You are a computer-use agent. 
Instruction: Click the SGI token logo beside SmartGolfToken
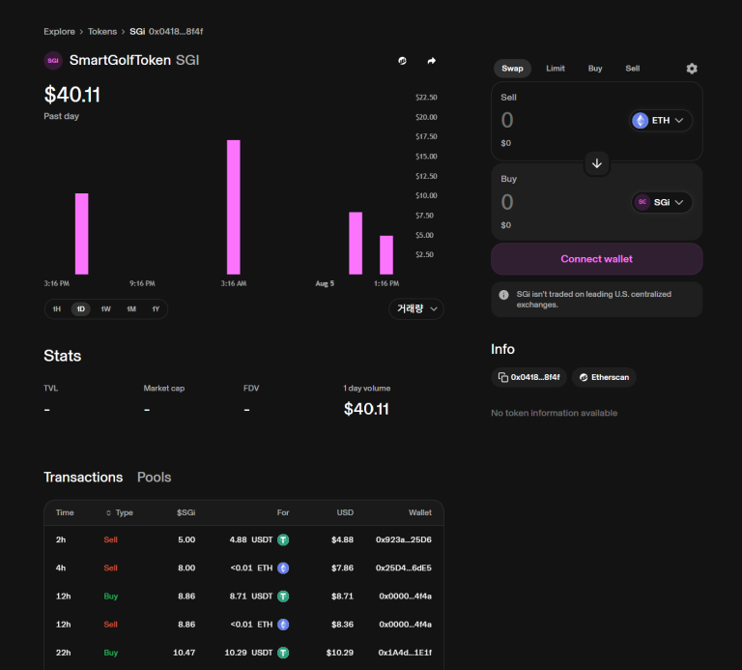(x=53, y=61)
